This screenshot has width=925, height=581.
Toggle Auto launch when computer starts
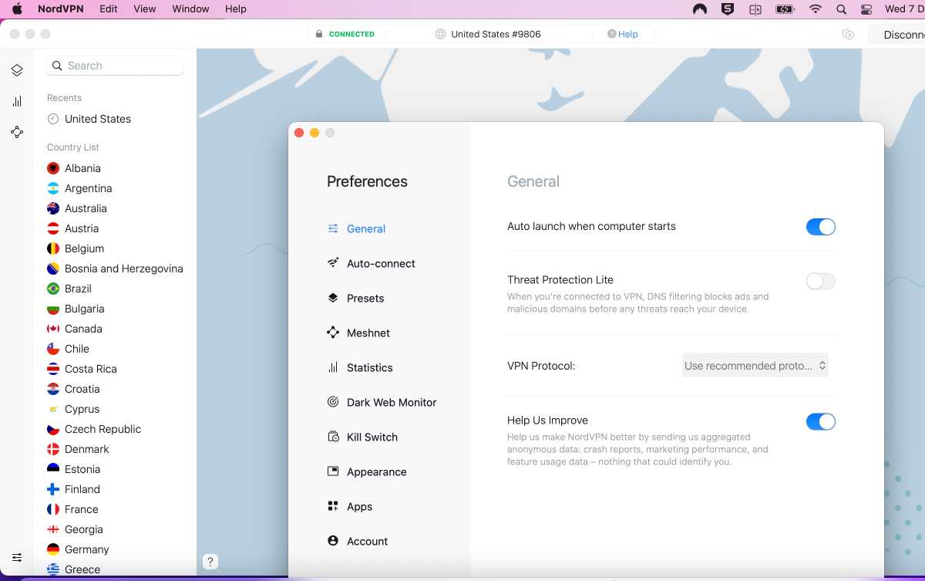point(821,227)
